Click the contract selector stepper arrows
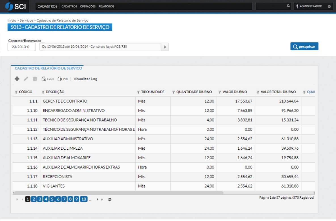The height and width of the screenshot is (221, 336). point(165,46)
